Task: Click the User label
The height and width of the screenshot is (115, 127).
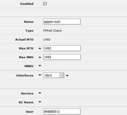Action: coord(30,112)
